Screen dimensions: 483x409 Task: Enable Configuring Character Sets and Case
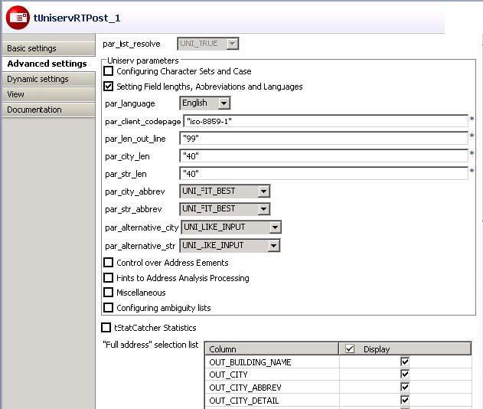(x=109, y=71)
